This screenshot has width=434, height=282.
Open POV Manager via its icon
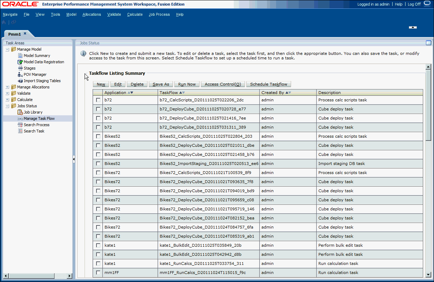point(20,74)
